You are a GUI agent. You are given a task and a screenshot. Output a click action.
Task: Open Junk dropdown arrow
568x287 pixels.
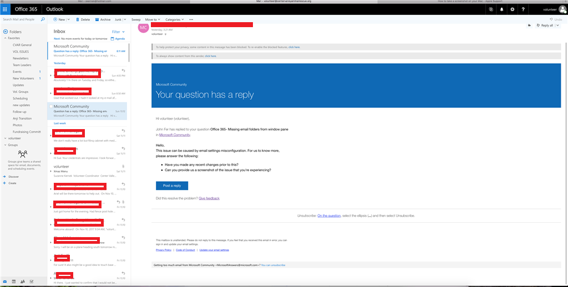click(x=125, y=19)
